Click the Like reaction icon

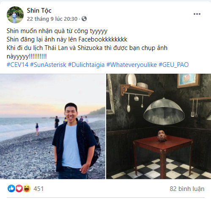point(11,188)
